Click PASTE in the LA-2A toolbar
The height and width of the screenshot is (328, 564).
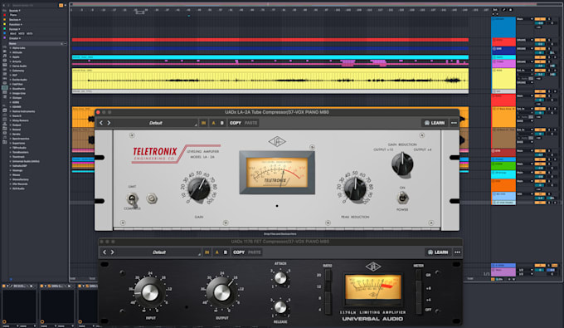(x=250, y=123)
